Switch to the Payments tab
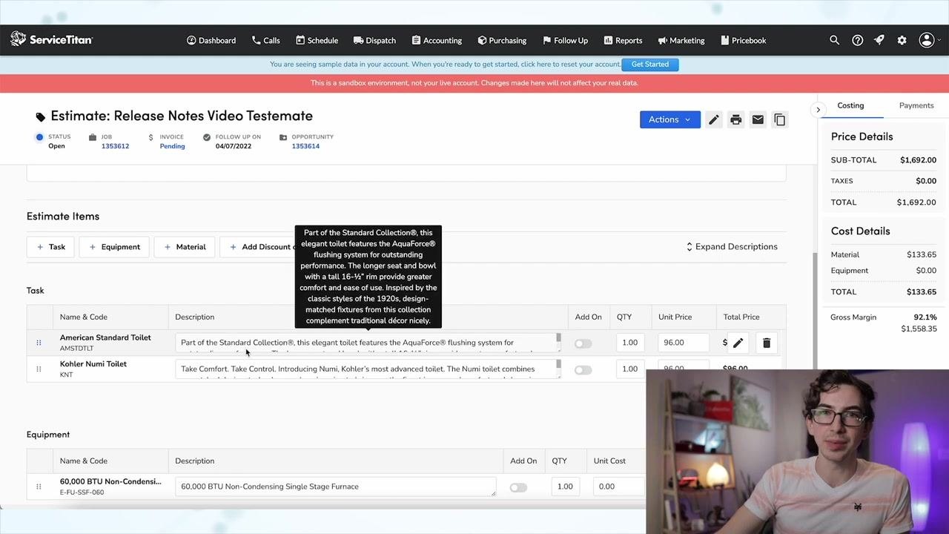 click(916, 105)
